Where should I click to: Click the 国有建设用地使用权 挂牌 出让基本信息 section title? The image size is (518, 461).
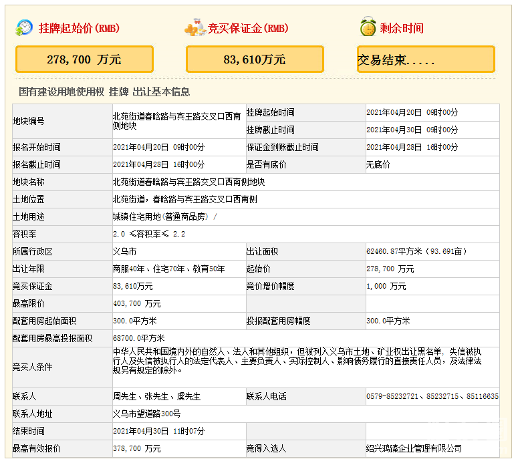[x=104, y=92]
